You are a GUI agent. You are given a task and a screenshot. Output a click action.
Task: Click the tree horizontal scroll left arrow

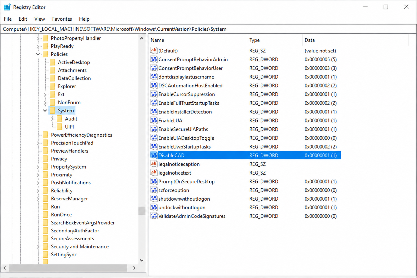pyautogui.click(x=5, y=268)
